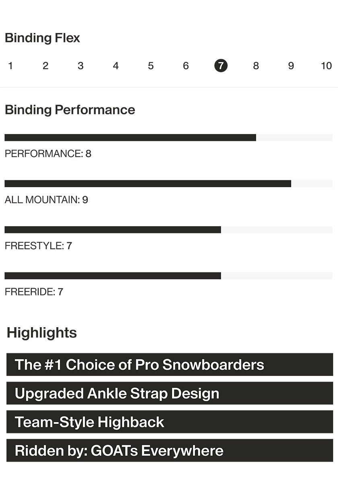Pick flex rating 6

click(186, 66)
